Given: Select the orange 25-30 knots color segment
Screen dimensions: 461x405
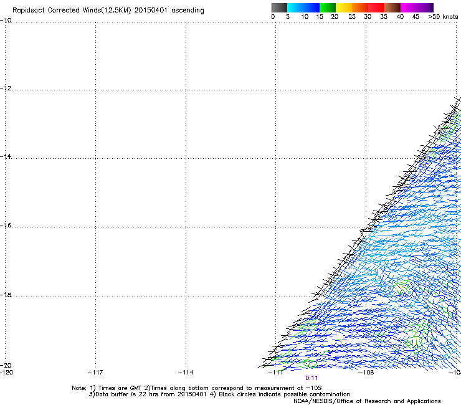Looking at the screenshot, I should [360, 7].
